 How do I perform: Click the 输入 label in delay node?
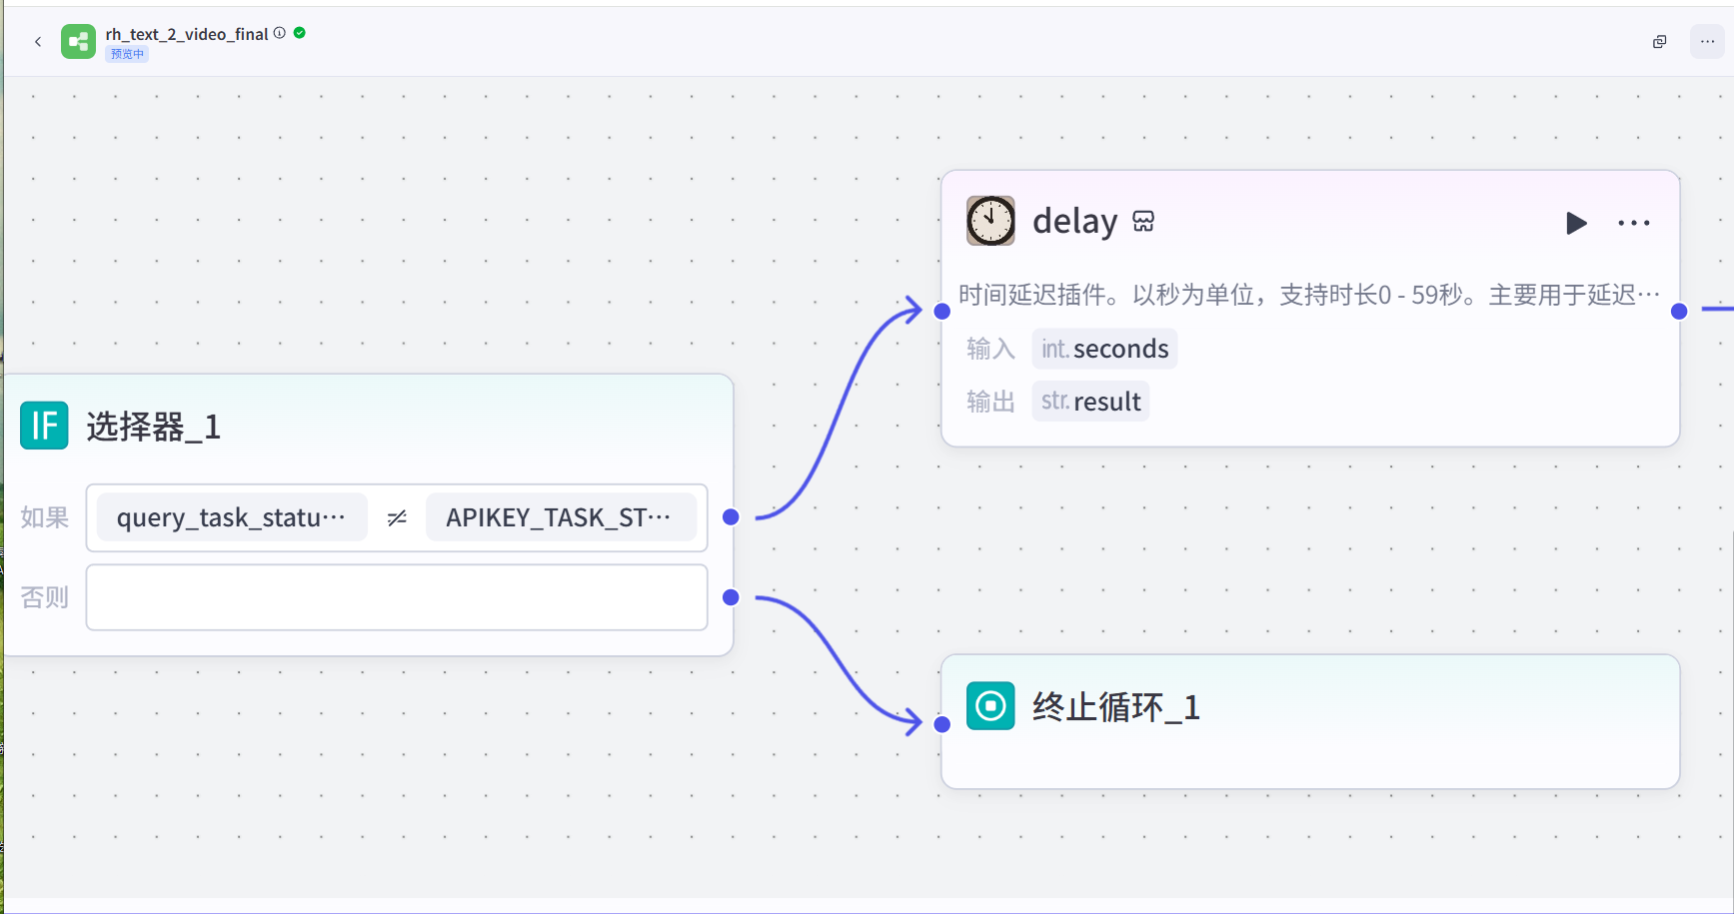tap(990, 349)
